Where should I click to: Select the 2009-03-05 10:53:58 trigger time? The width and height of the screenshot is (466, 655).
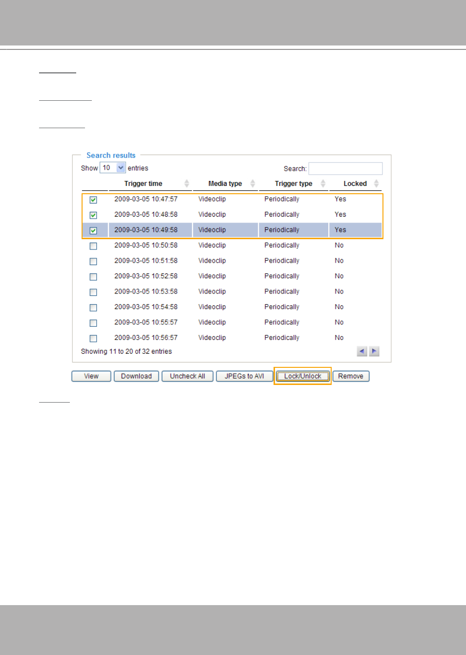click(x=146, y=292)
